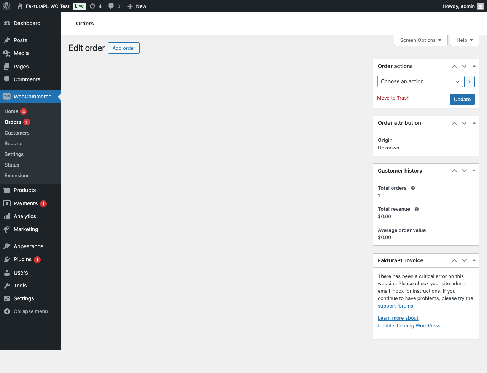This screenshot has width=487, height=373.
Task: Go to WooCommerce Customers submenu
Action: pyautogui.click(x=17, y=133)
